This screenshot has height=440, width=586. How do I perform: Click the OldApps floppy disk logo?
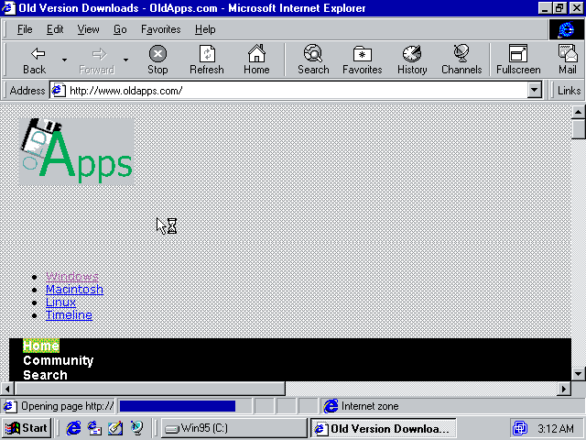click(76, 151)
